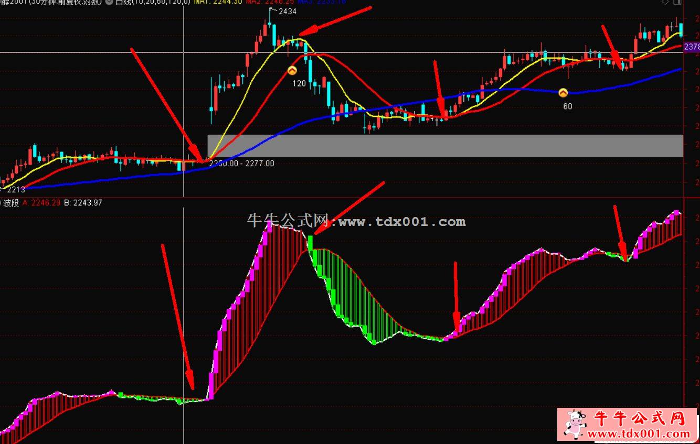The height and width of the screenshot is (444, 700).
Task: Open the www.tdx001.com watermark link
Action: 402,222
